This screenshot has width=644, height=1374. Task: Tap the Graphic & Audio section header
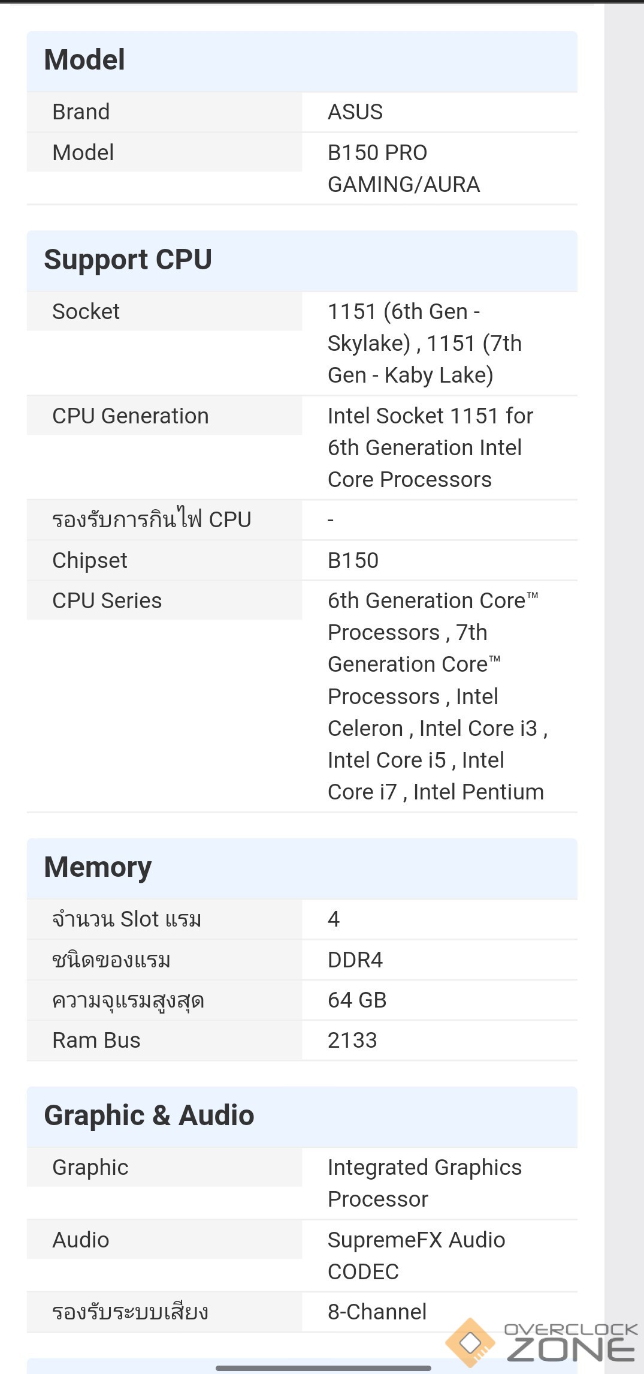pos(149,1116)
